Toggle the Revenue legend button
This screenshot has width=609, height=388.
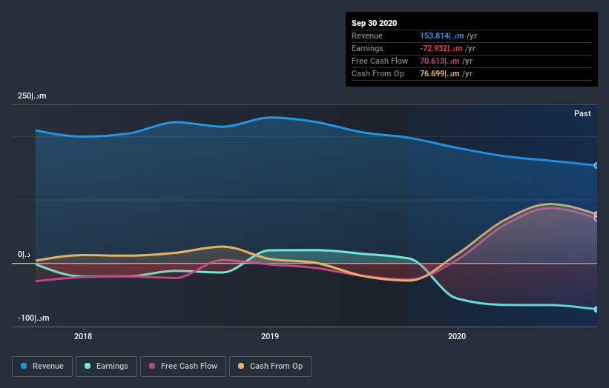[x=42, y=367]
